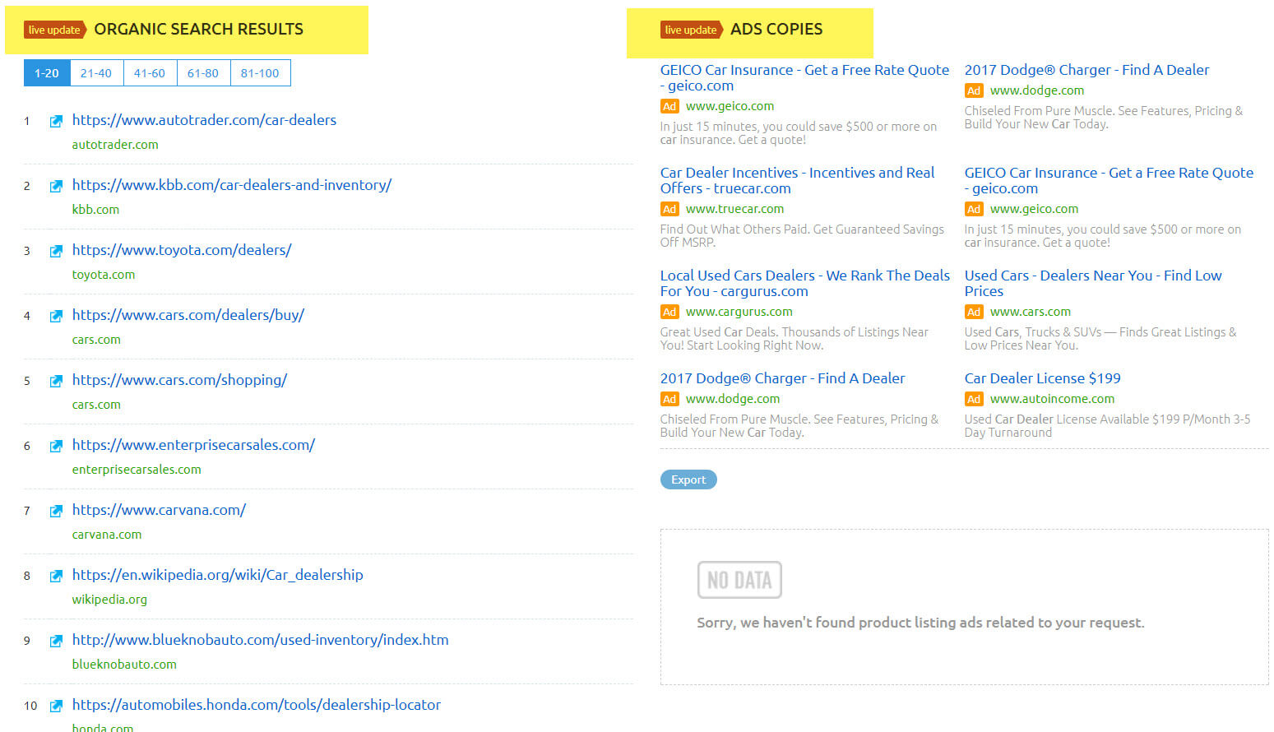Select 'Great Used Car Deals' ad description

click(x=795, y=339)
